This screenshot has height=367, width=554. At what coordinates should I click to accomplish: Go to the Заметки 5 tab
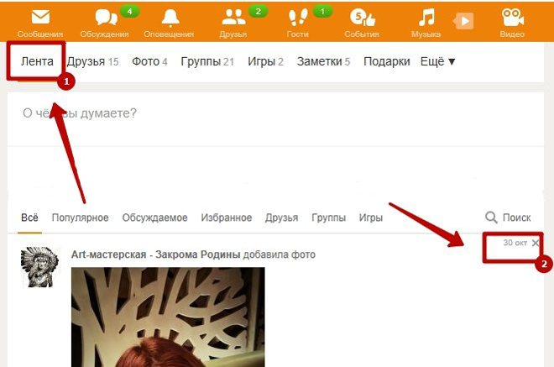coord(323,61)
